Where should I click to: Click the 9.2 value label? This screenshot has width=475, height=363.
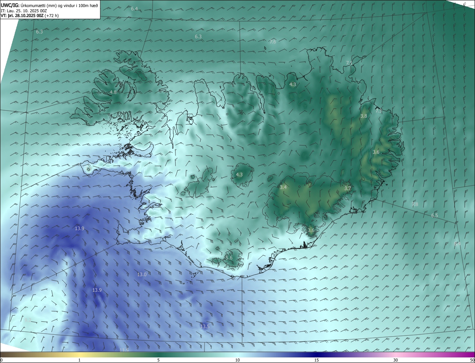click(x=28, y=320)
